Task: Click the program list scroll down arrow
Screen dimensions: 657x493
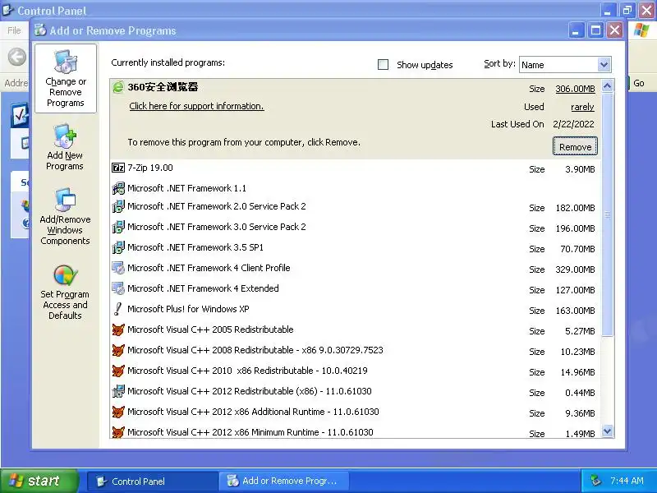Action: (x=607, y=431)
